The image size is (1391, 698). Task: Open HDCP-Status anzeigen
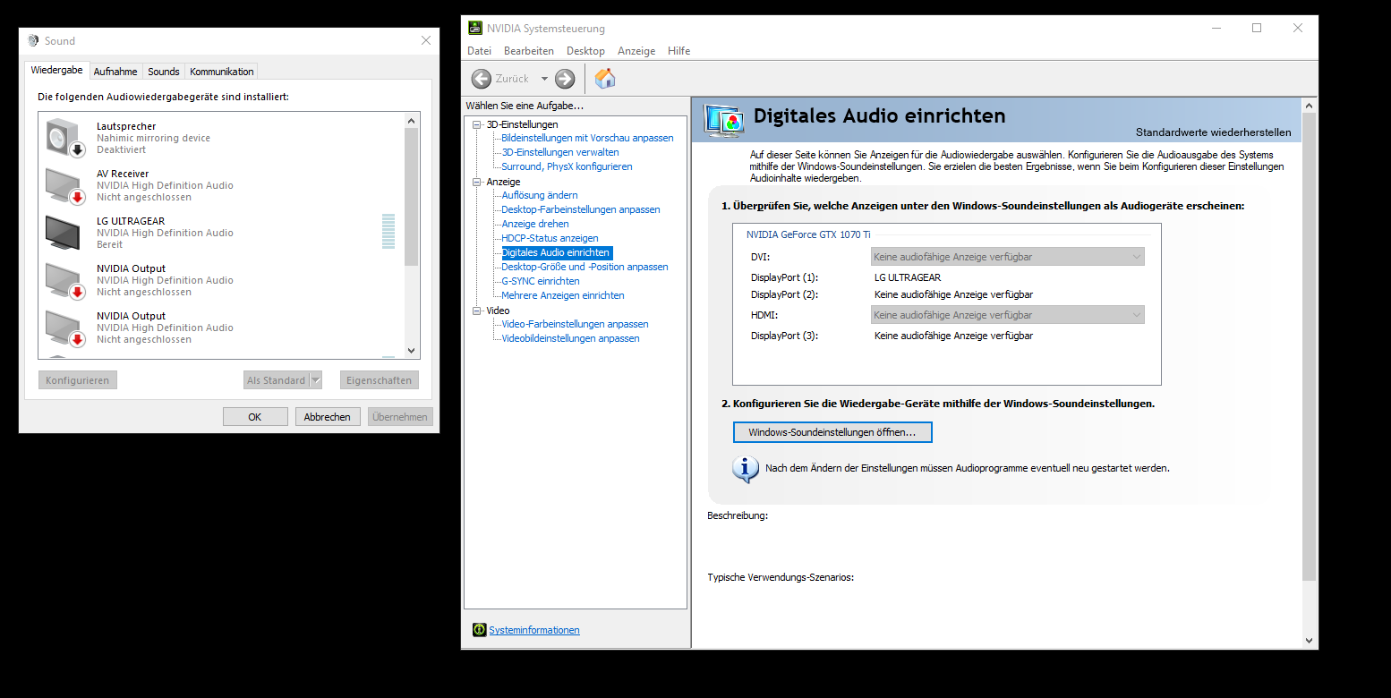coord(550,238)
